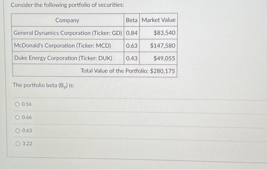Click the $49,055 market value cell

(x=164, y=59)
